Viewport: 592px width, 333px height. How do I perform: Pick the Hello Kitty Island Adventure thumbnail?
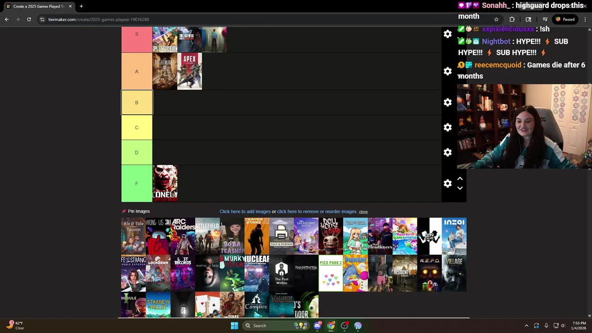[405, 236]
